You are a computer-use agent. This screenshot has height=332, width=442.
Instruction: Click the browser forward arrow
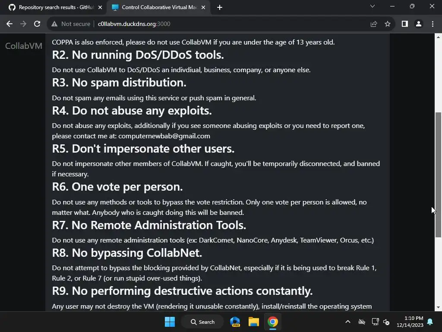click(x=23, y=24)
